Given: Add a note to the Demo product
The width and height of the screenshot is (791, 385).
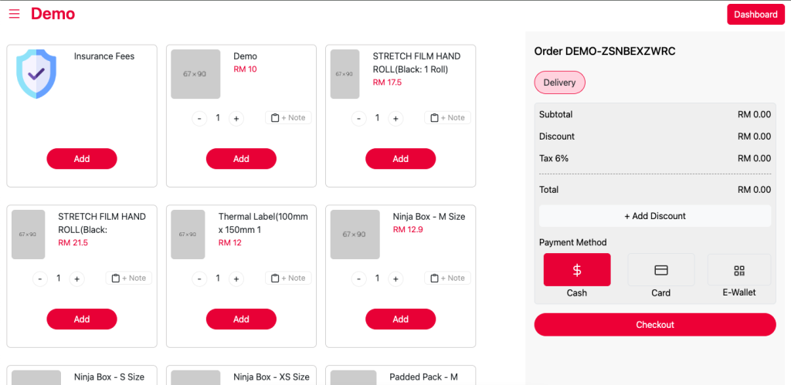Looking at the screenshot, I should point(289,117).
